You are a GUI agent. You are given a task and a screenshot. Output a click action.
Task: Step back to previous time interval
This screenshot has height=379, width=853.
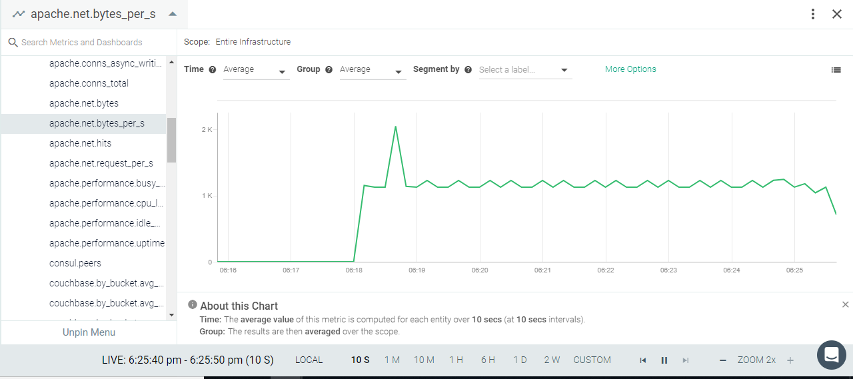643,360
